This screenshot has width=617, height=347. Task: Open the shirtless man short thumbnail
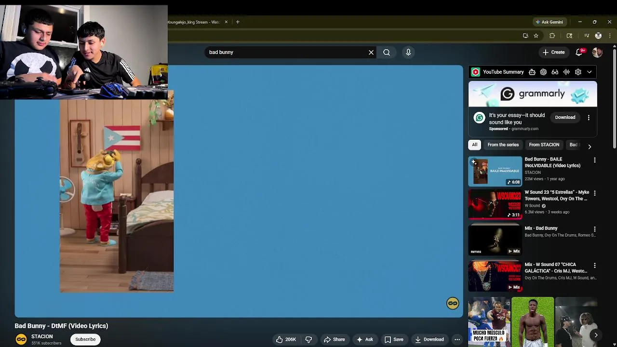(533, 322)
